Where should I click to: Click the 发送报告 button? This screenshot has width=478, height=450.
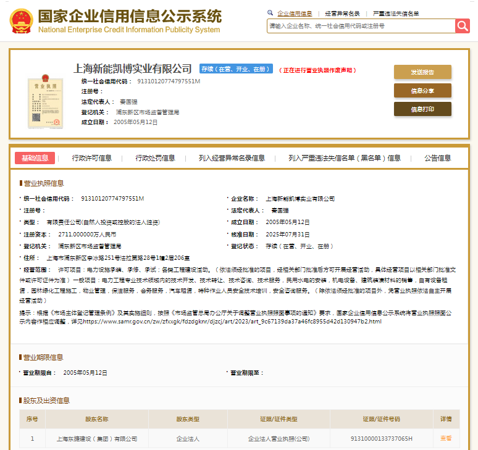pos(422,72)
